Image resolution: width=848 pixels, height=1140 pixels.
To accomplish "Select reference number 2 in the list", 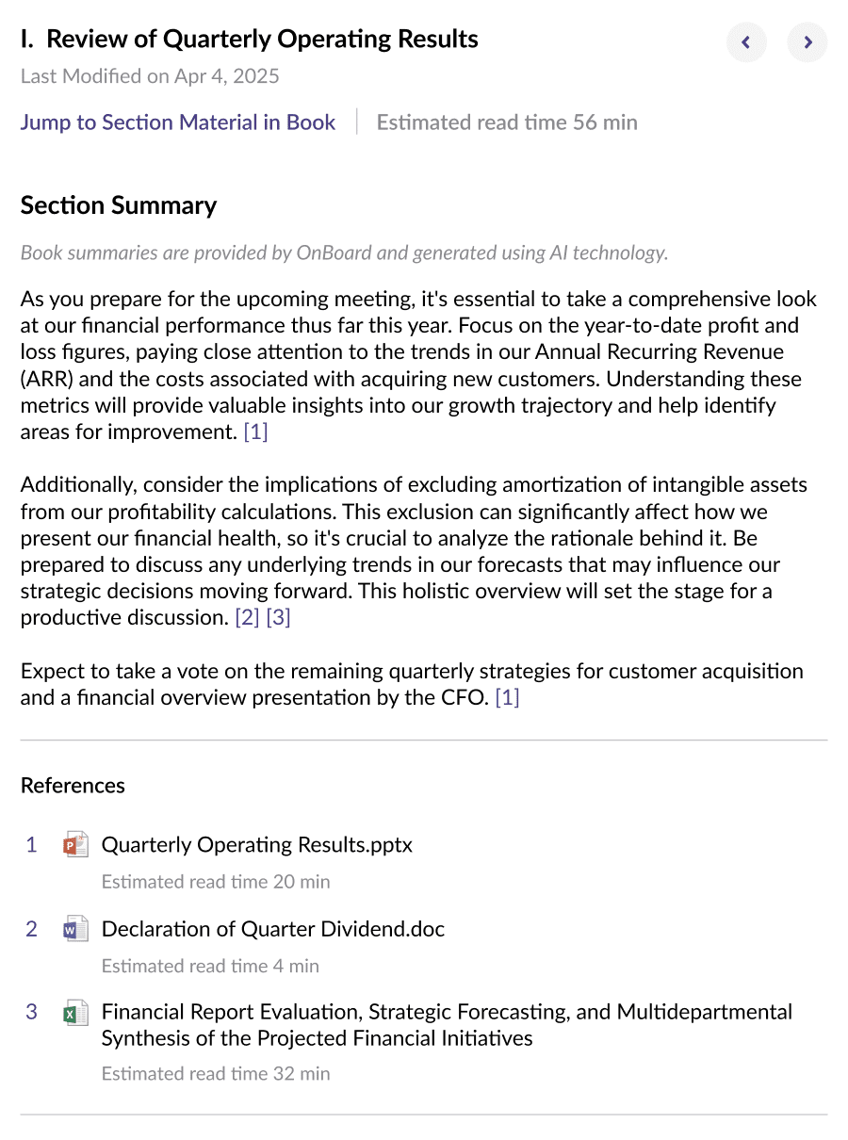I will pos(32,929).
